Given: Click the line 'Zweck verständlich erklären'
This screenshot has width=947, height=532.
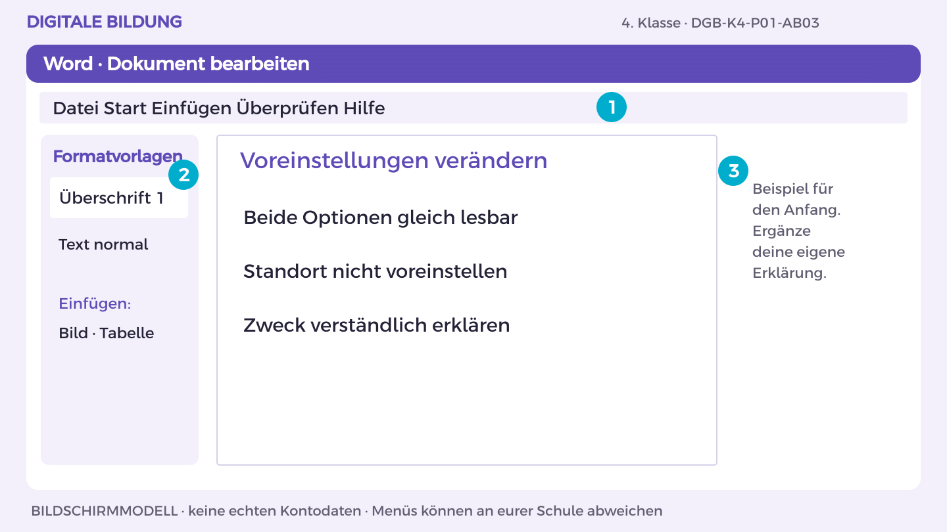Looking at the screenshot, I should click(377, 325).
